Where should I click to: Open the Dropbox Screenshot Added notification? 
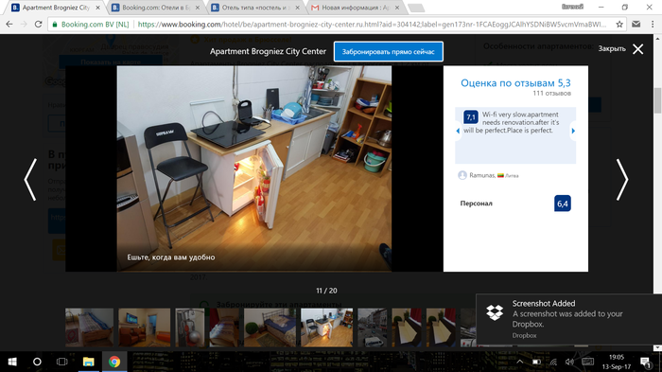[x=568, y=320]
